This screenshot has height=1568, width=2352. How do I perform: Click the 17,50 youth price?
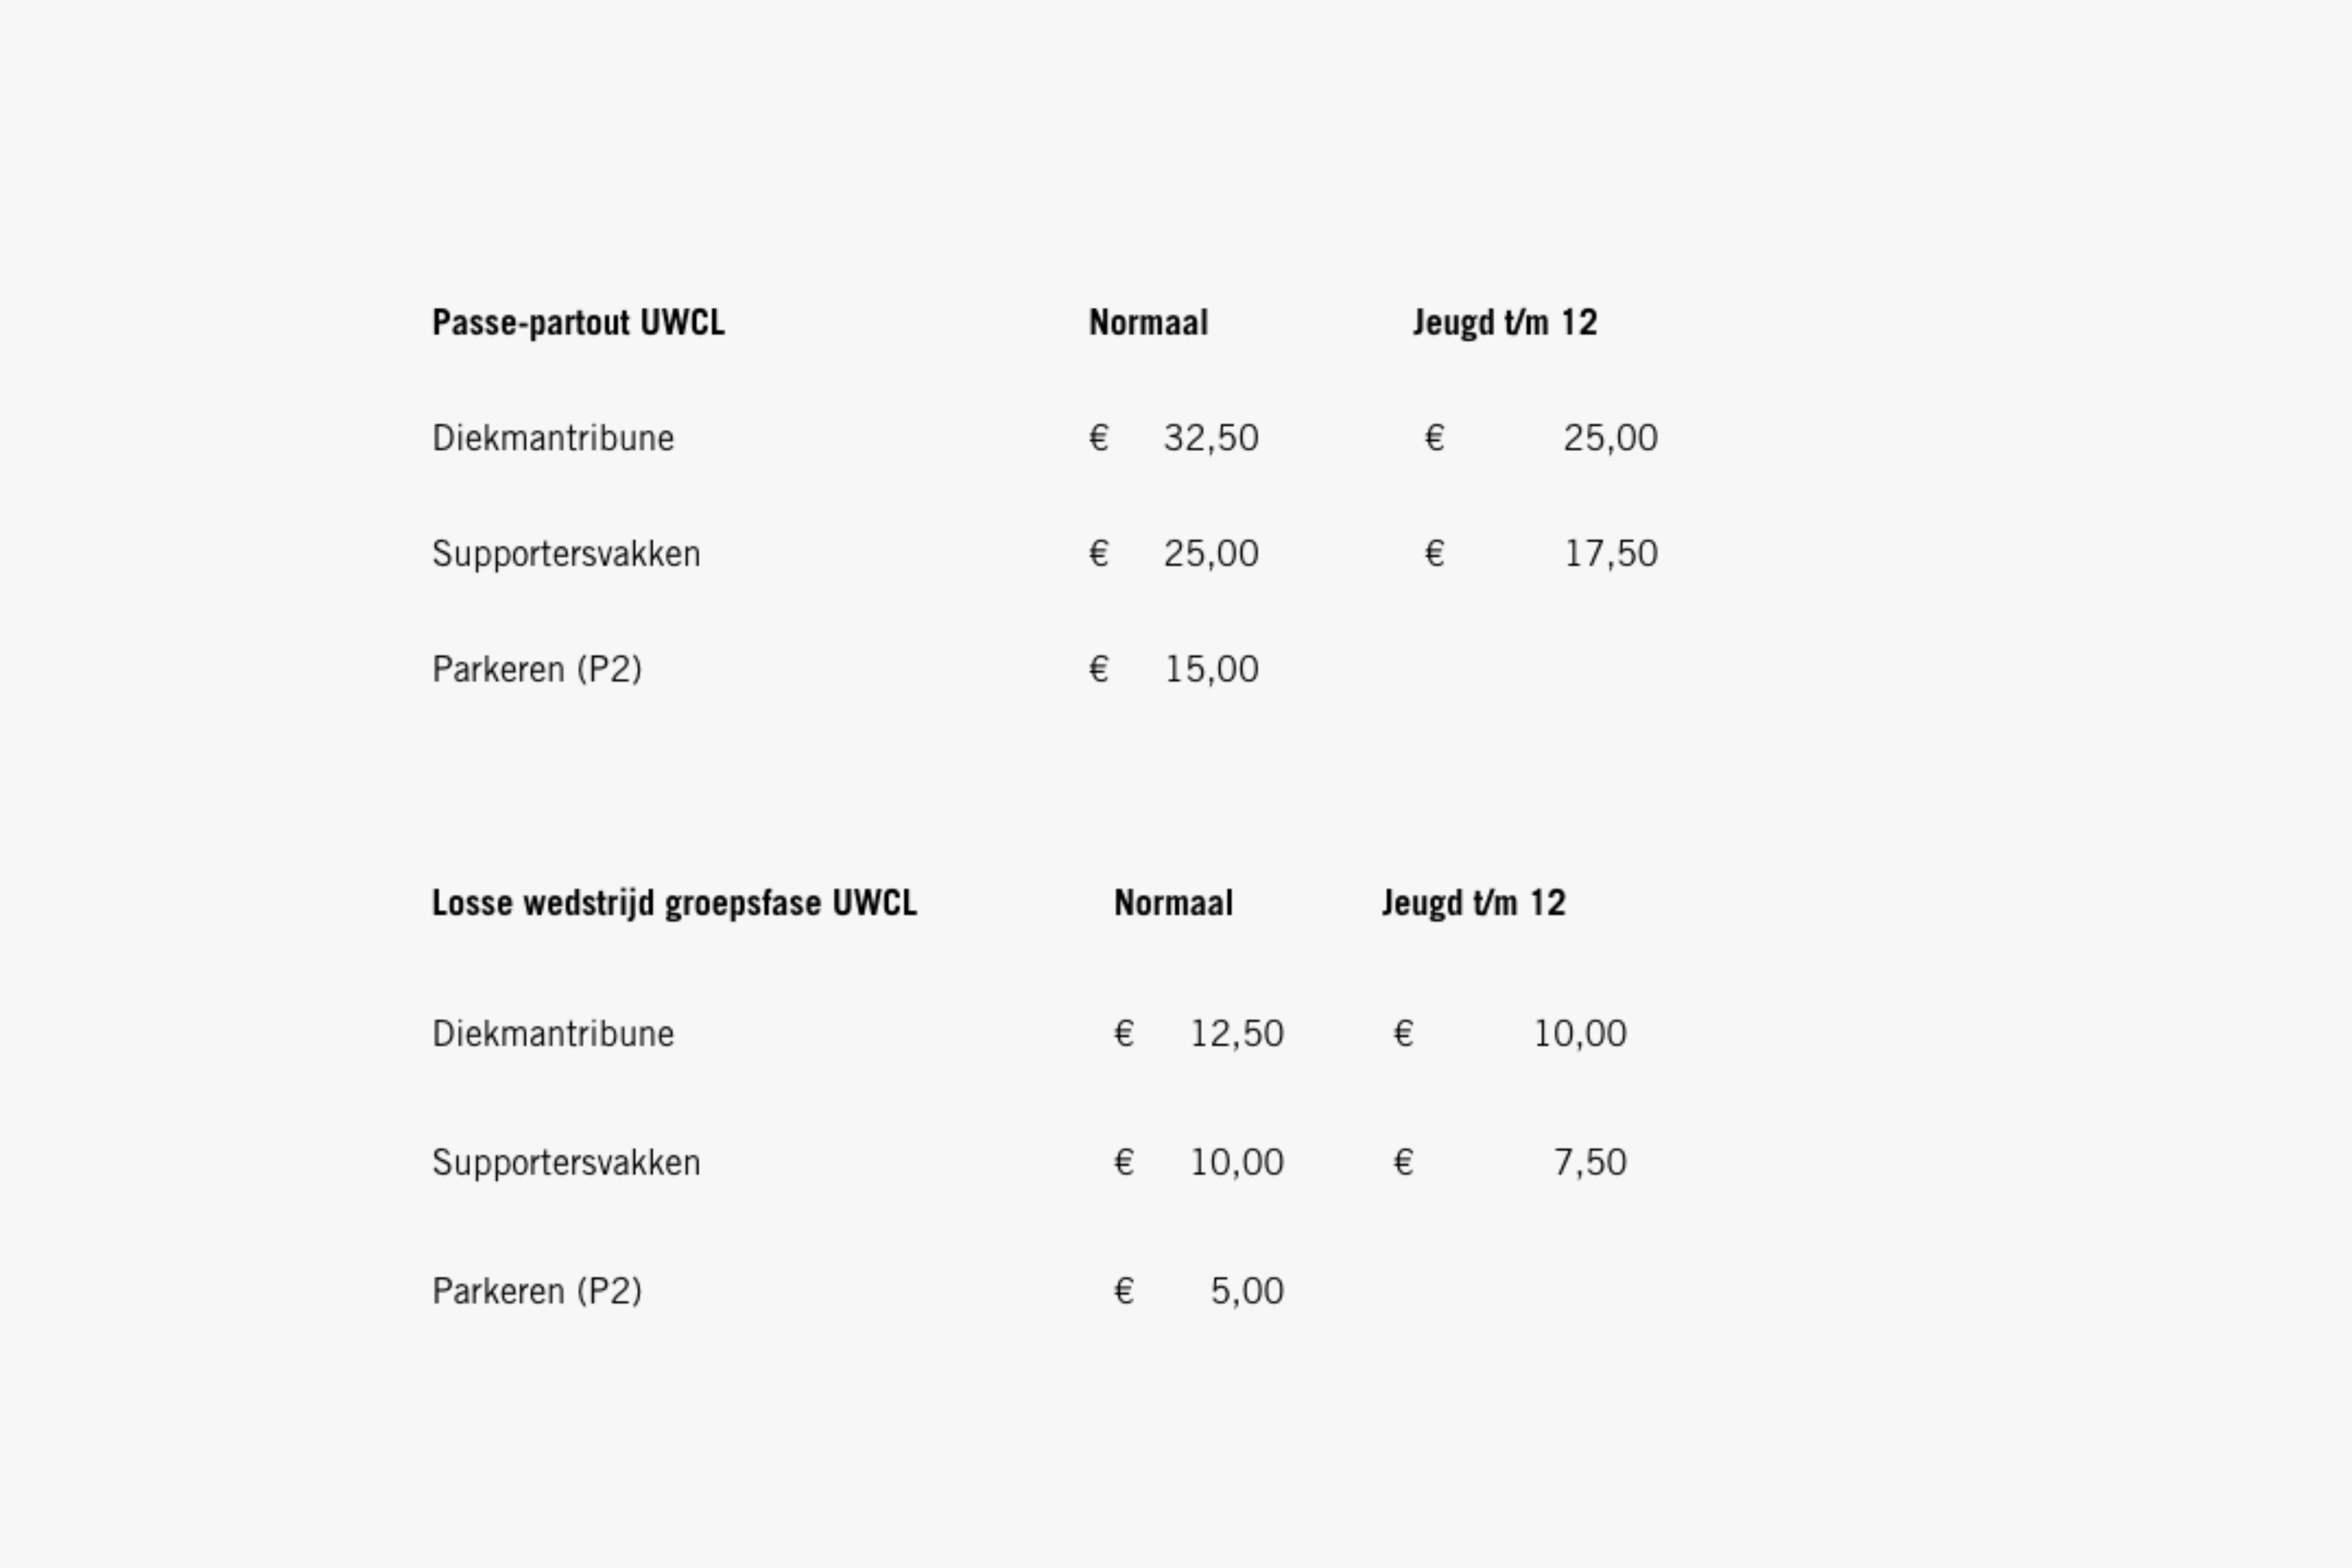pos(1611,554)
